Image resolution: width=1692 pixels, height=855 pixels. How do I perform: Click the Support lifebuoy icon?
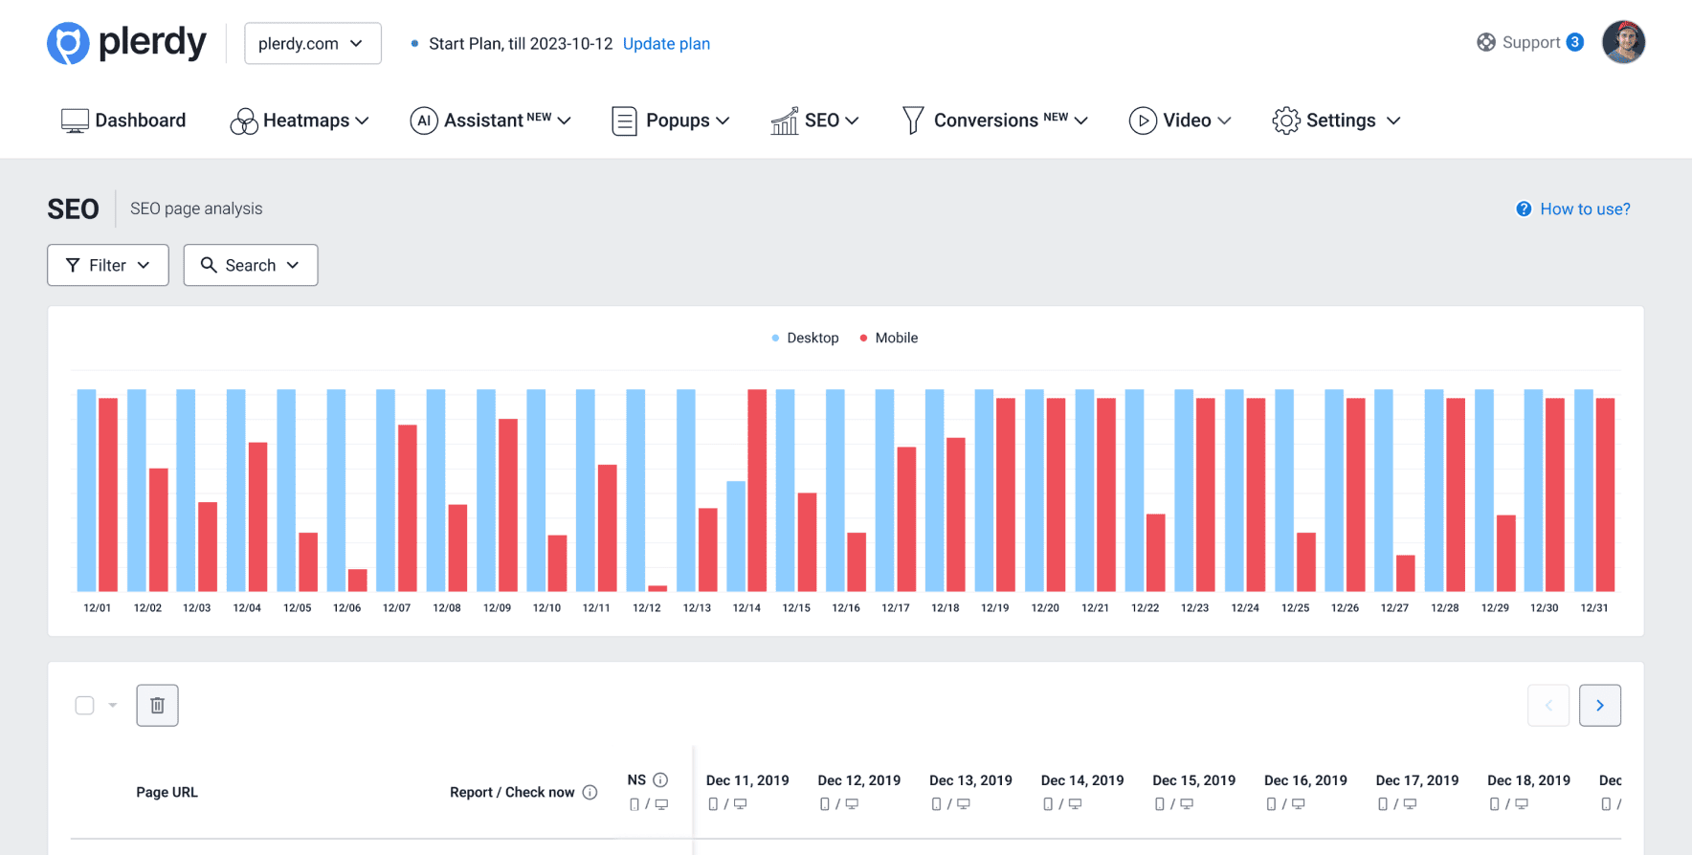[1486, 42]
